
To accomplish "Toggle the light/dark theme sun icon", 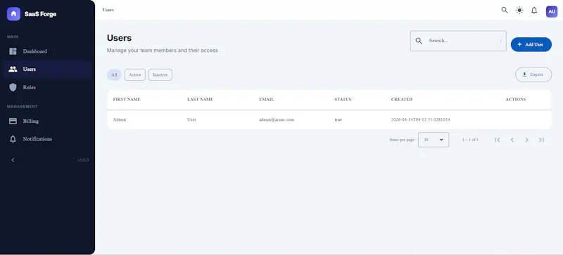I will tap(519, 10).
